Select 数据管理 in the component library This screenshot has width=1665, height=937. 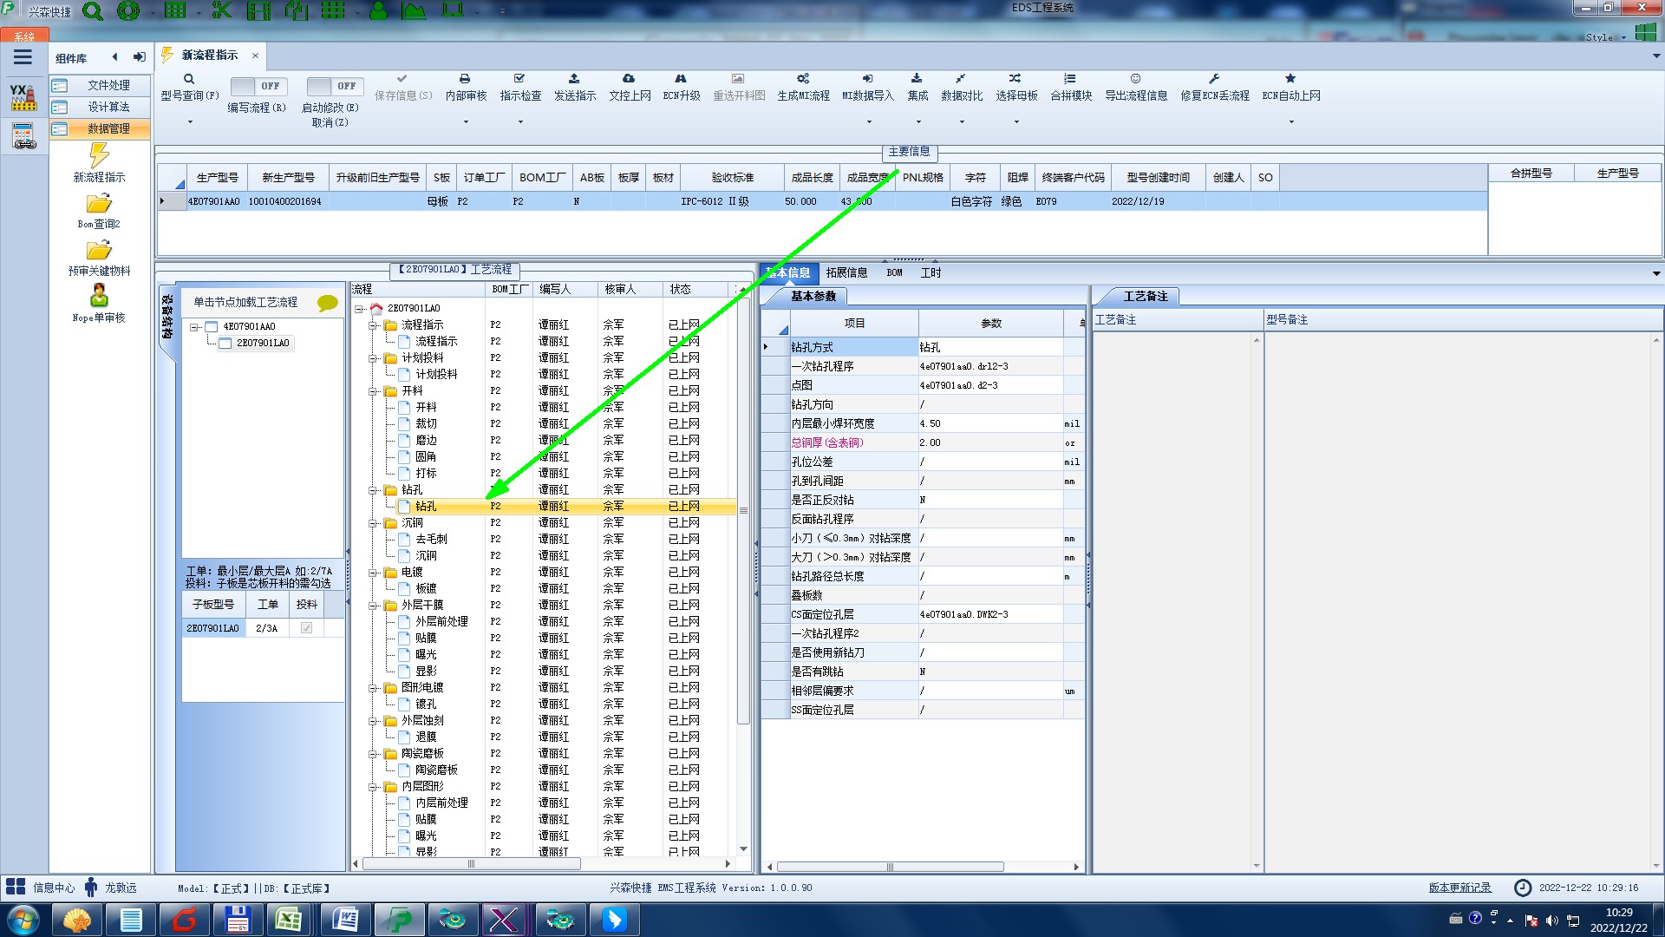108,128
